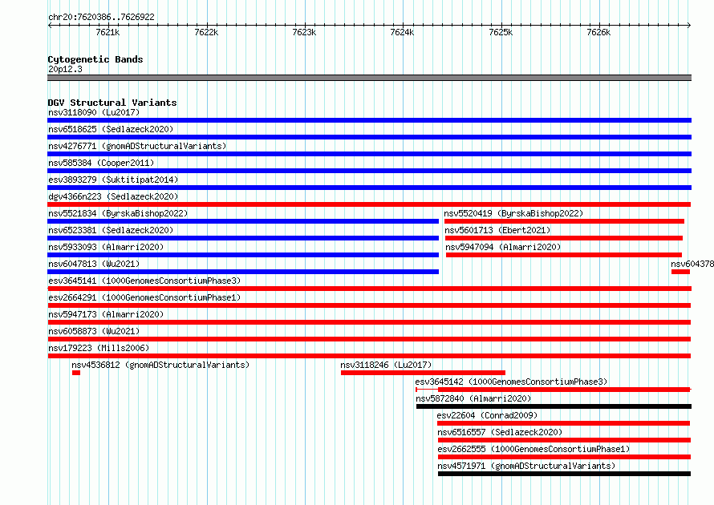Select nsv6523381 (Sedlazeck2020) label
This screenshot has width=714, height=505.
pyautogui.click(x=111, y=230)
